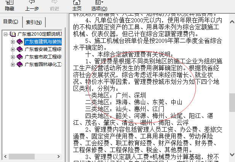This screenshot has height=162, width=235.
Task: Click the purple book icon beside 广东省建筑与装饰
Action: coord(20,42)
